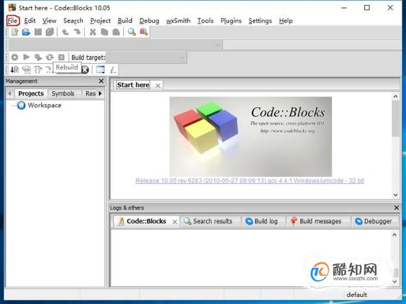Screen dimensions: 406x304
Task: Close the Logs & others panel
Action: tap(396, 208)
